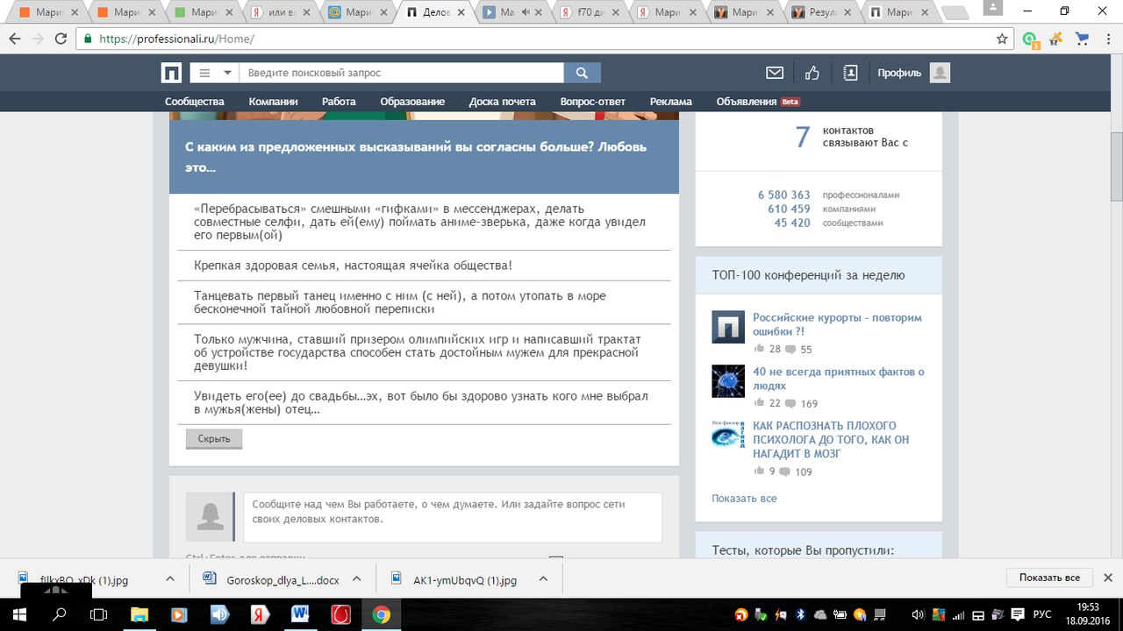The width and height of the screenshot is (1123, 631).
Task: Click the browser back arrow
Action: point(15,39)
